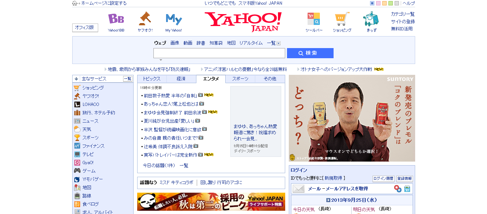The width and height of the screenshot is (487, 214).
Task: Select the green theme color swatch
Action: point(391,3)
